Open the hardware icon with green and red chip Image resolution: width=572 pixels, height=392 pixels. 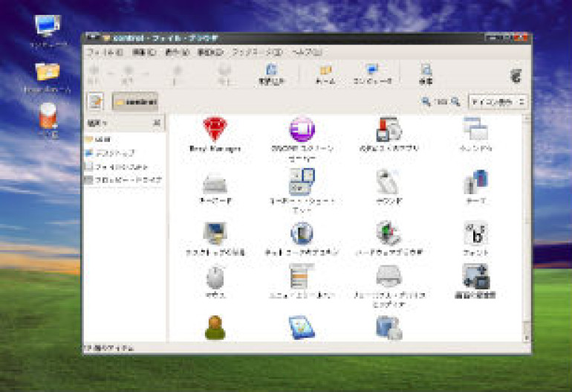[x=389, y=233]
